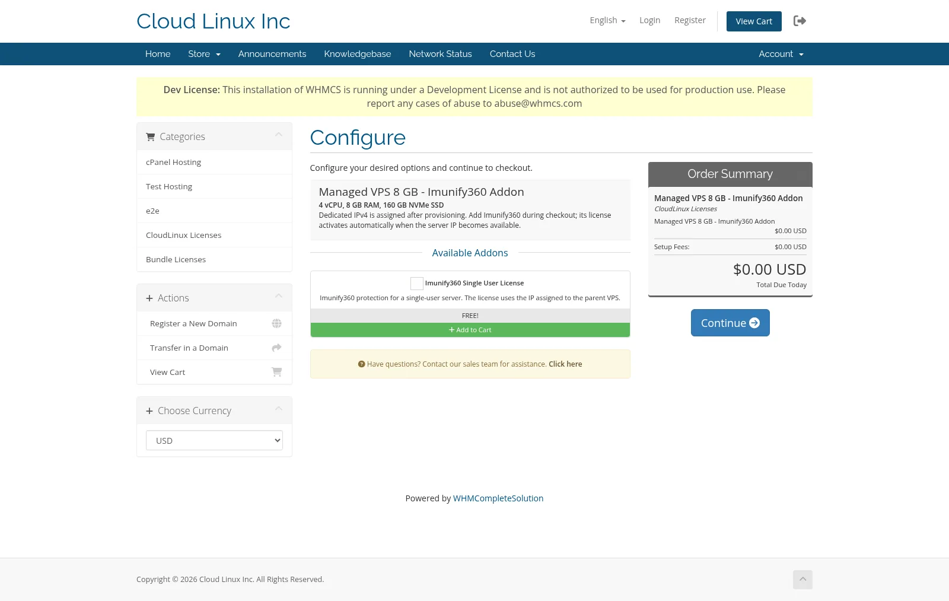Open the English language dropdown
Screen dimensions: 949x601
pyautogui.click(x=607, y=20)
